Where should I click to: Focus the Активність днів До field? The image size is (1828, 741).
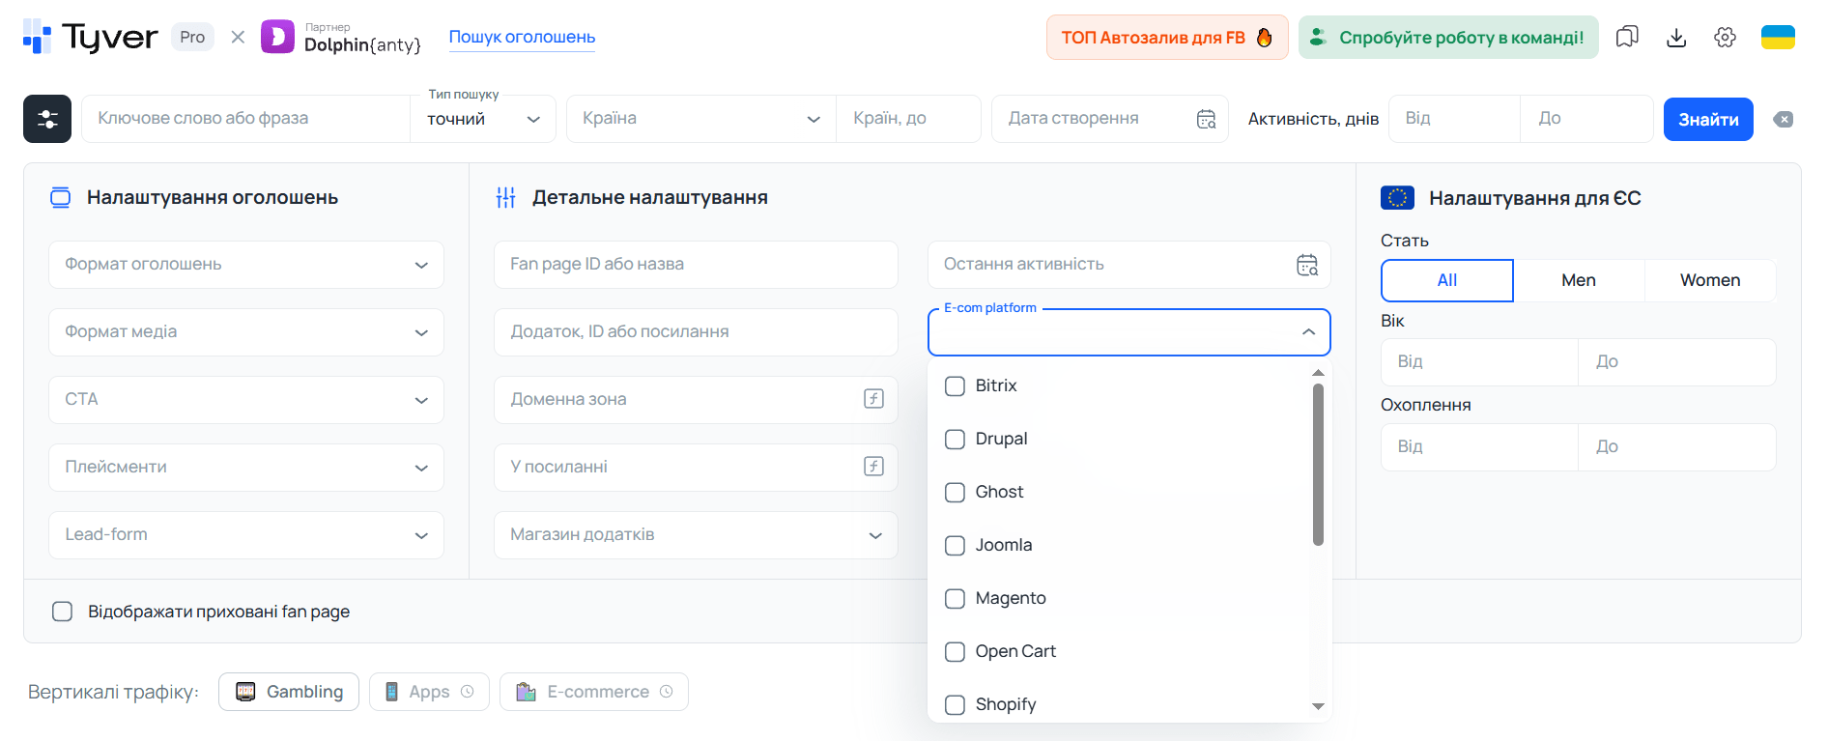click(x=1587, y=119)
